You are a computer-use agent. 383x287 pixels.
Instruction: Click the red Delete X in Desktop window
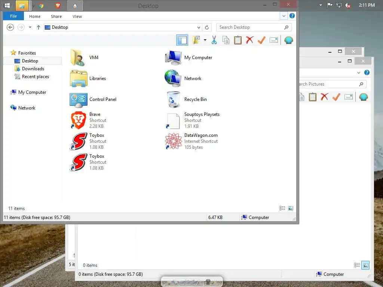(249, 40)
